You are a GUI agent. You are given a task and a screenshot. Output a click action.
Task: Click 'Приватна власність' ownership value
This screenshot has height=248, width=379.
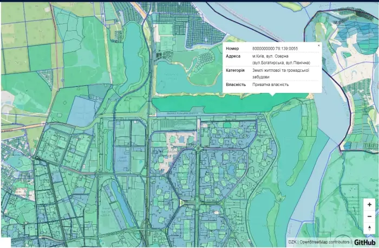pos(271,85)
